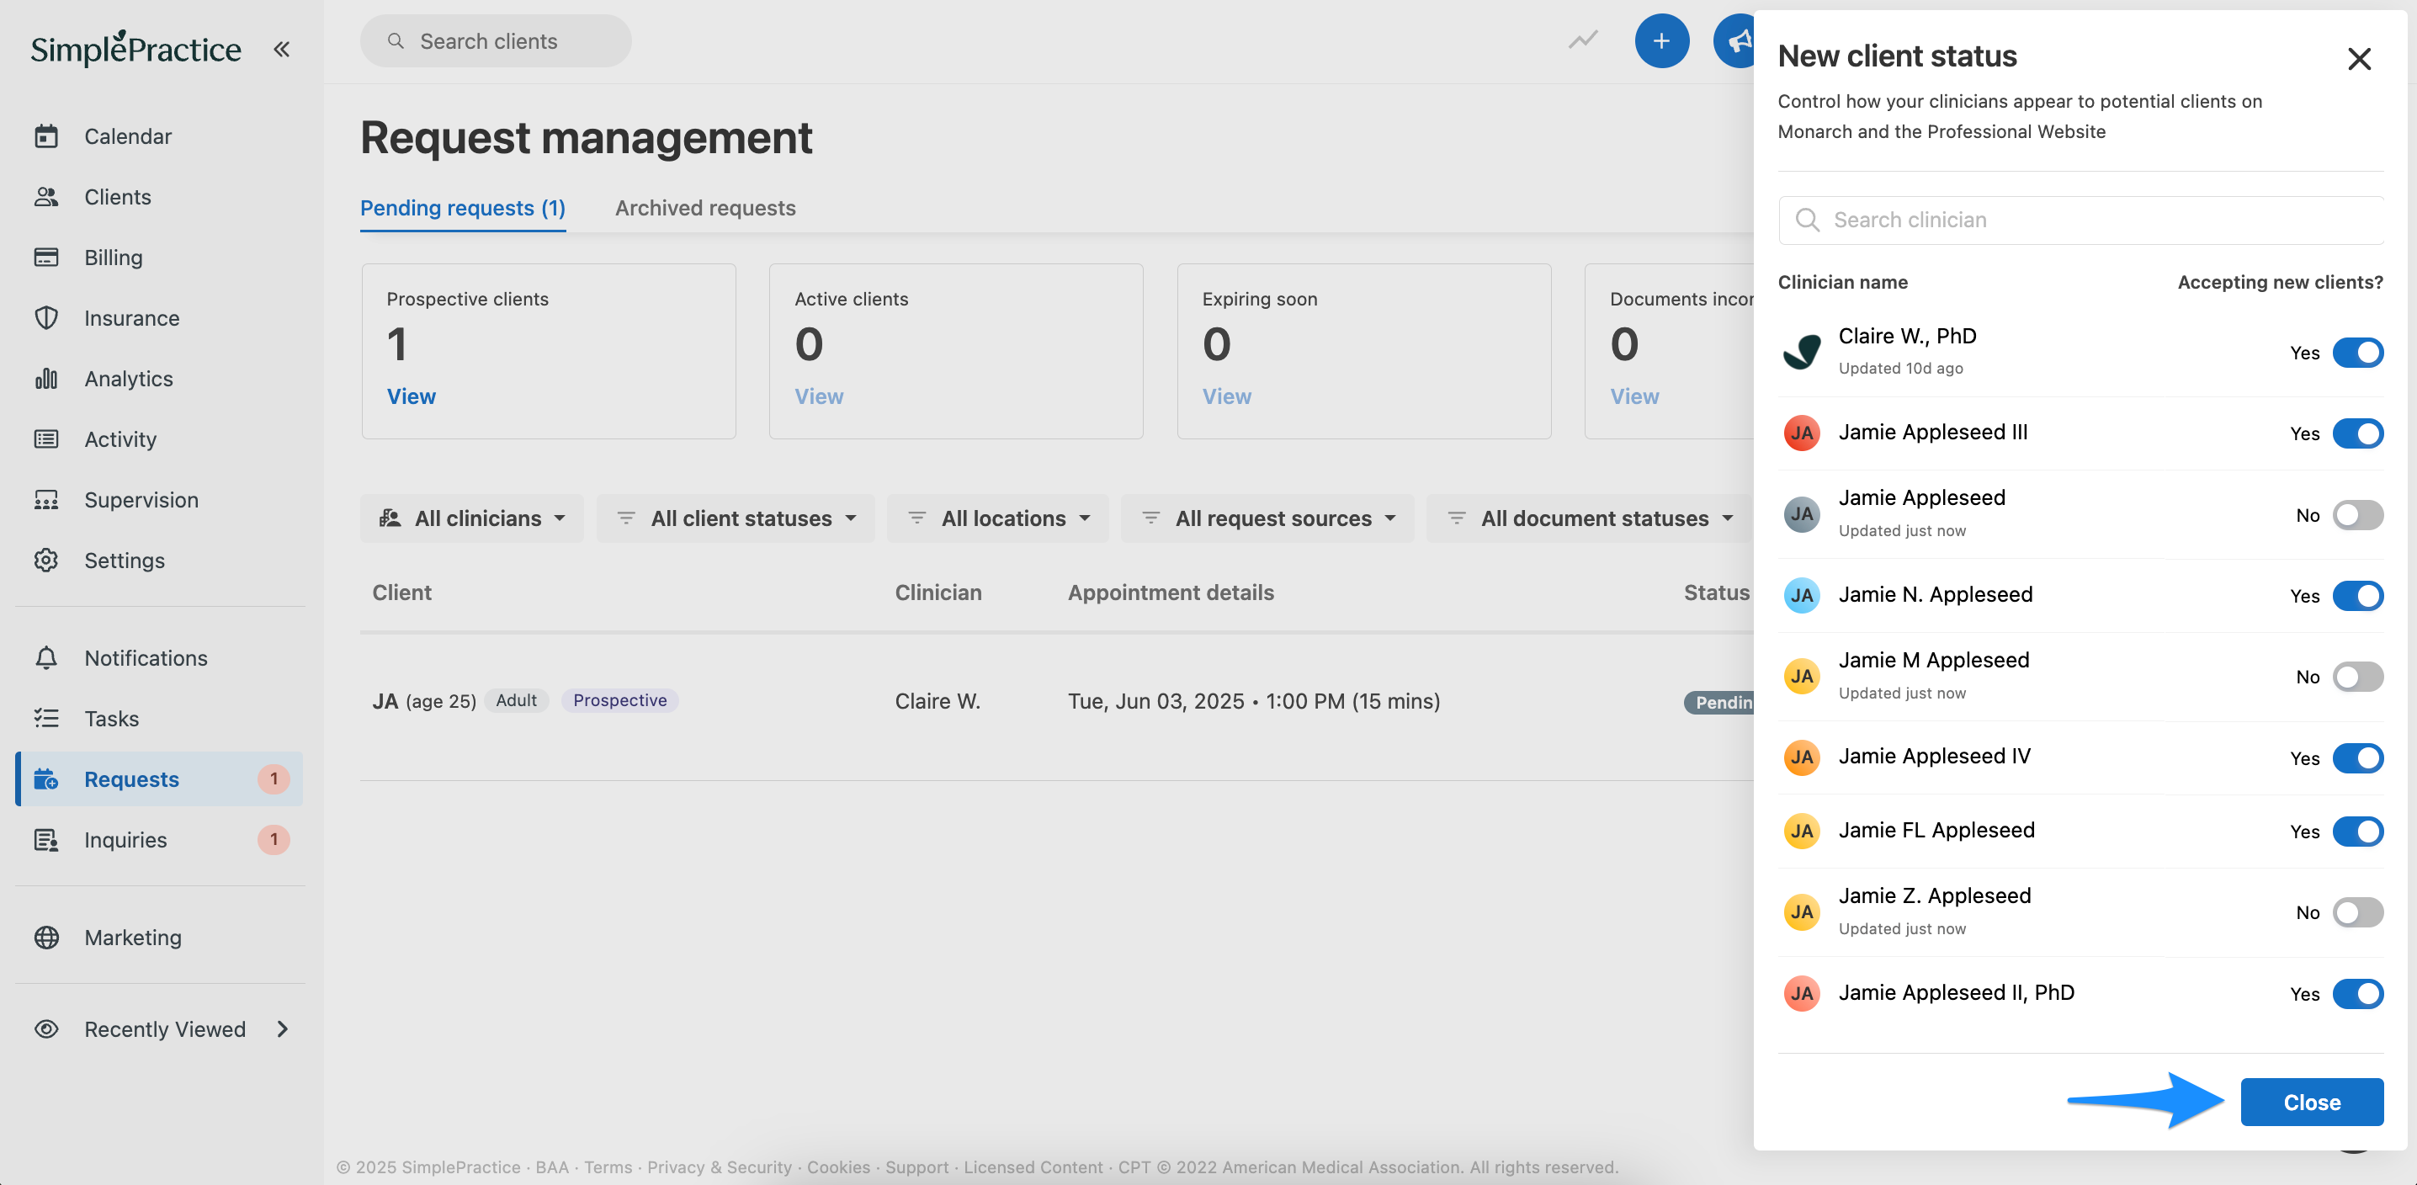Open the All request sources dropdown
Viewport: 2417px width, 1185px height.
tap(1267, 518)
